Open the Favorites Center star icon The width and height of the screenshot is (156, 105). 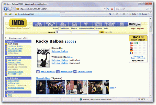[6, 14]
